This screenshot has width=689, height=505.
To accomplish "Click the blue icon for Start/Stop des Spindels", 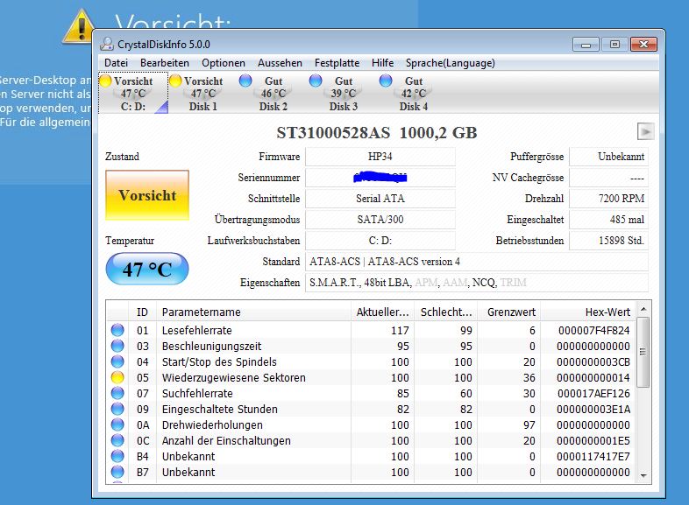I will click(117, 361).
